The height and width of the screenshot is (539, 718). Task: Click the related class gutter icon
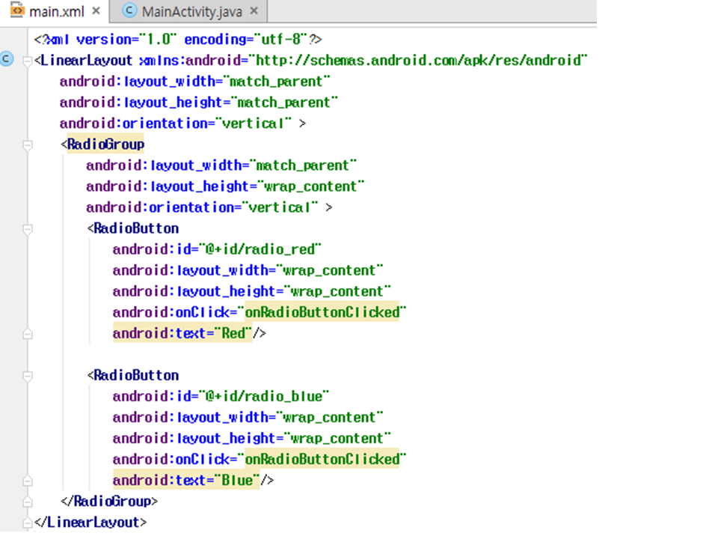click(x=7, y=58)
